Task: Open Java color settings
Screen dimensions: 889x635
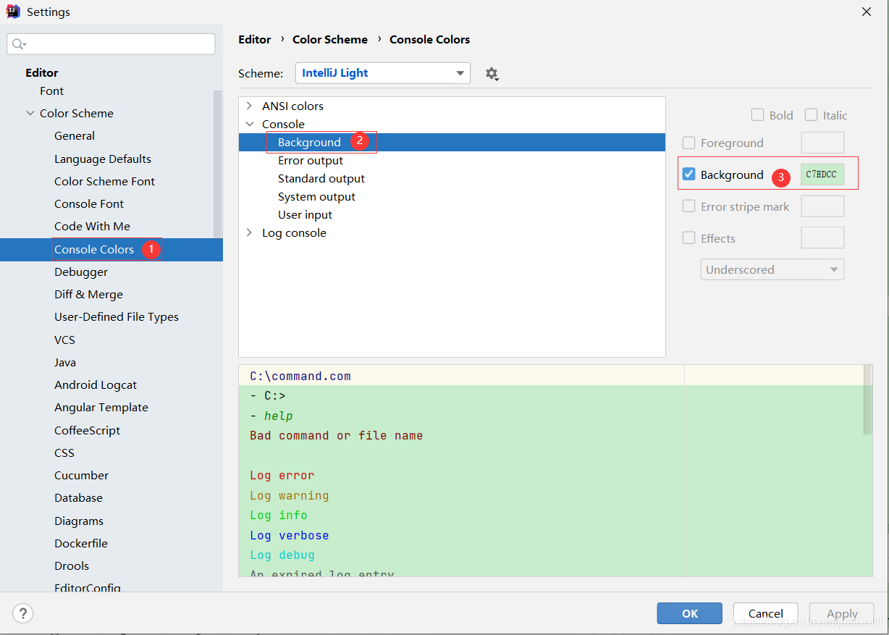Action: 65,362
